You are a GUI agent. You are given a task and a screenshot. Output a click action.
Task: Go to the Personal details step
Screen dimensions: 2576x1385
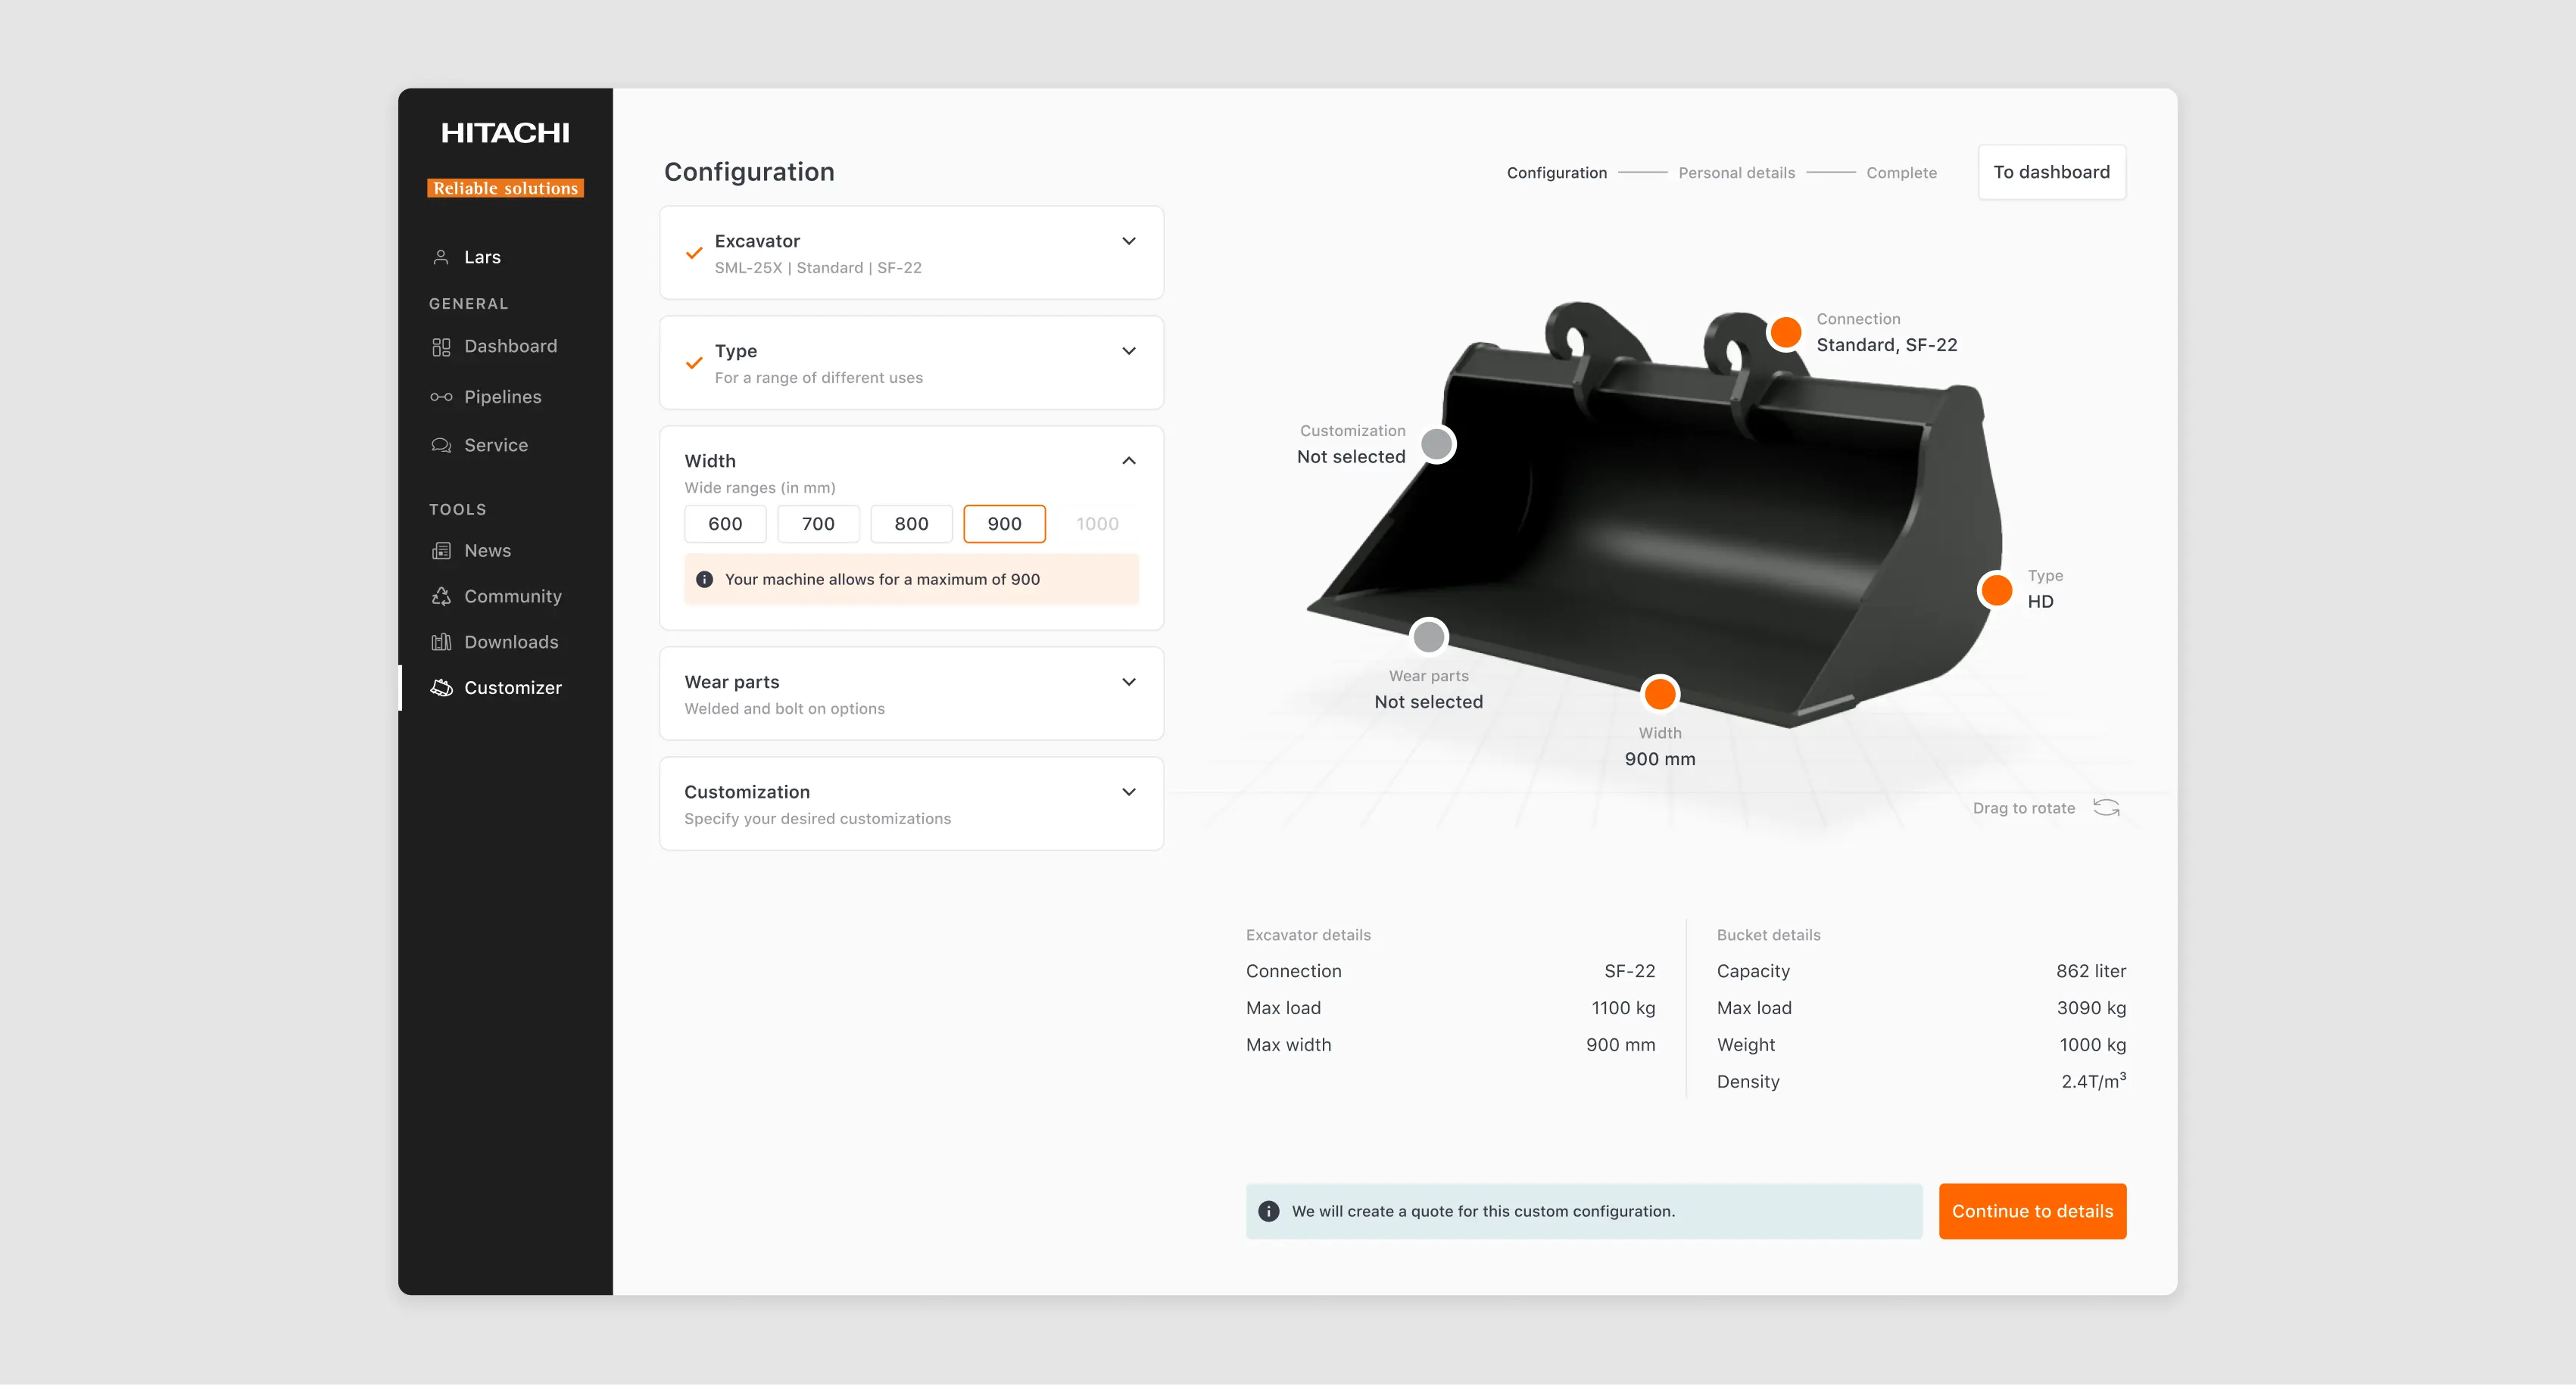pyautogui.click(x=1737, y=172)
